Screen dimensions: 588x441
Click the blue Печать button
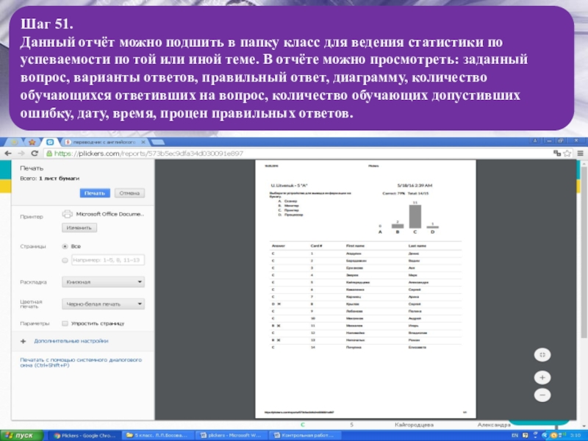(95, 193)
